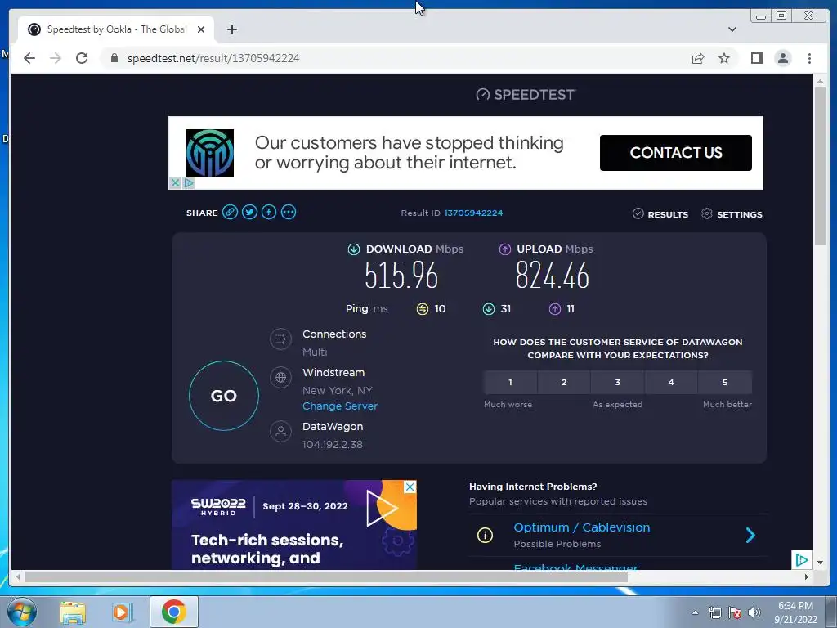Screen dimensions: 837x628
Task: Open Settings gear icon
Action: click(x=707, y=213)
